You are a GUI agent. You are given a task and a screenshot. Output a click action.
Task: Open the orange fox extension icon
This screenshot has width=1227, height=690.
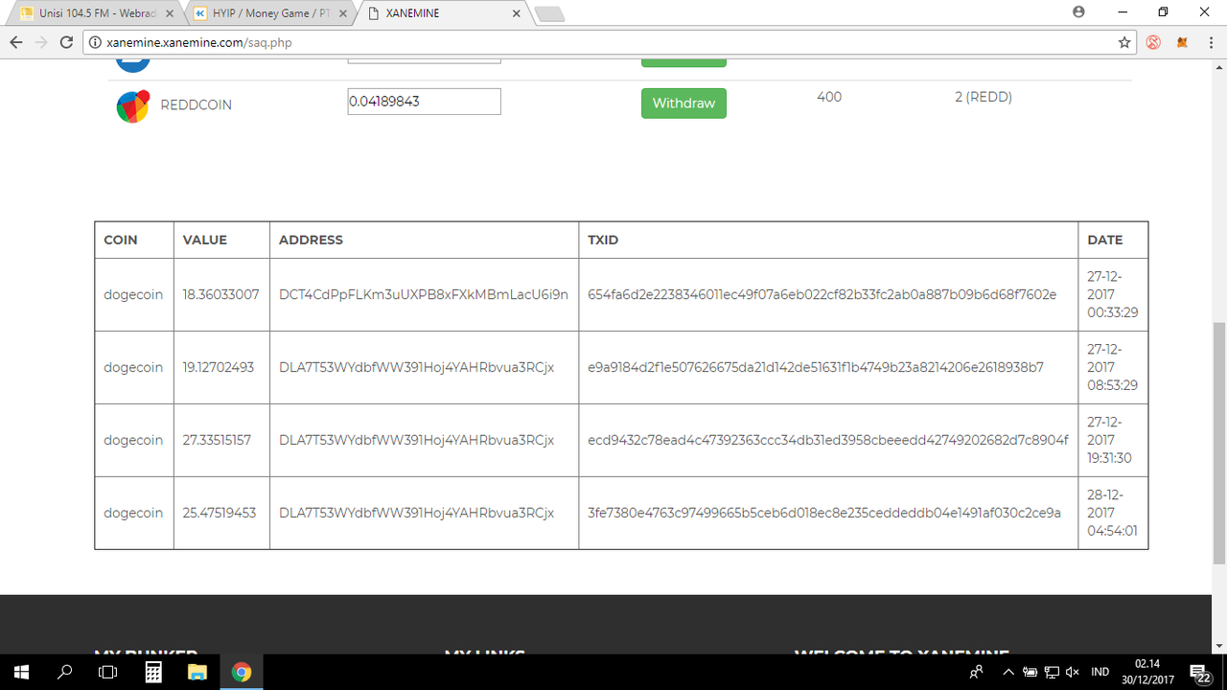pyautogui.click(x=1182, y=42)
